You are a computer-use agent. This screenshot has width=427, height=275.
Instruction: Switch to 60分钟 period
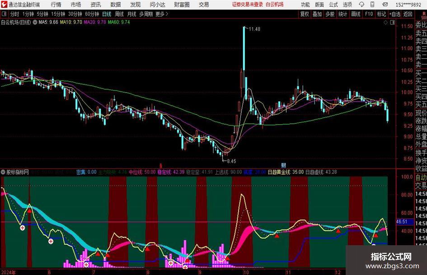click(x=92, y=14)
